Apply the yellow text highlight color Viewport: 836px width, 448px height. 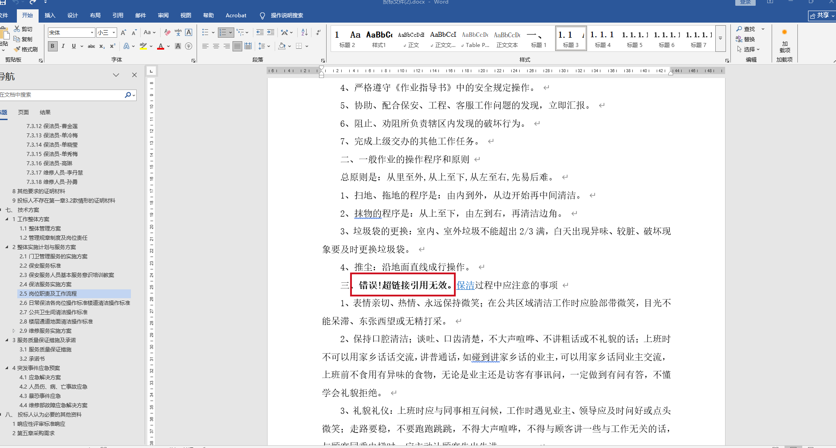tap(143, 46)
